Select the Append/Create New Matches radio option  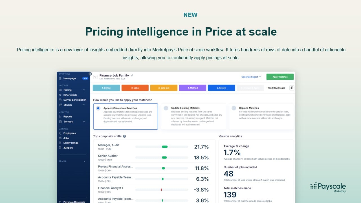(x=98, y=108)
